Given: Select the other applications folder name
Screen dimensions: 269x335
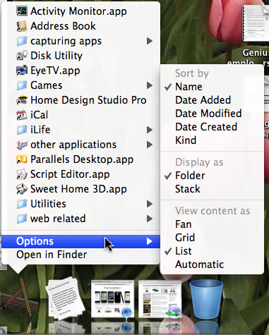Looking at the screenshot, I should (x=73, y=145).
